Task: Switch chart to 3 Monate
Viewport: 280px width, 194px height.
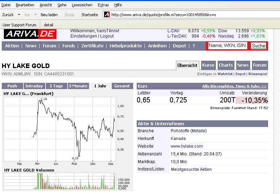Action: (78, 86)
